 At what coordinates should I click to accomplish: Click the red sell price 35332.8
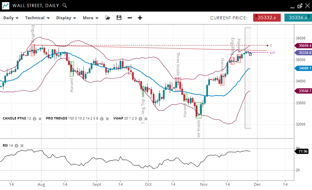point(267,18)
